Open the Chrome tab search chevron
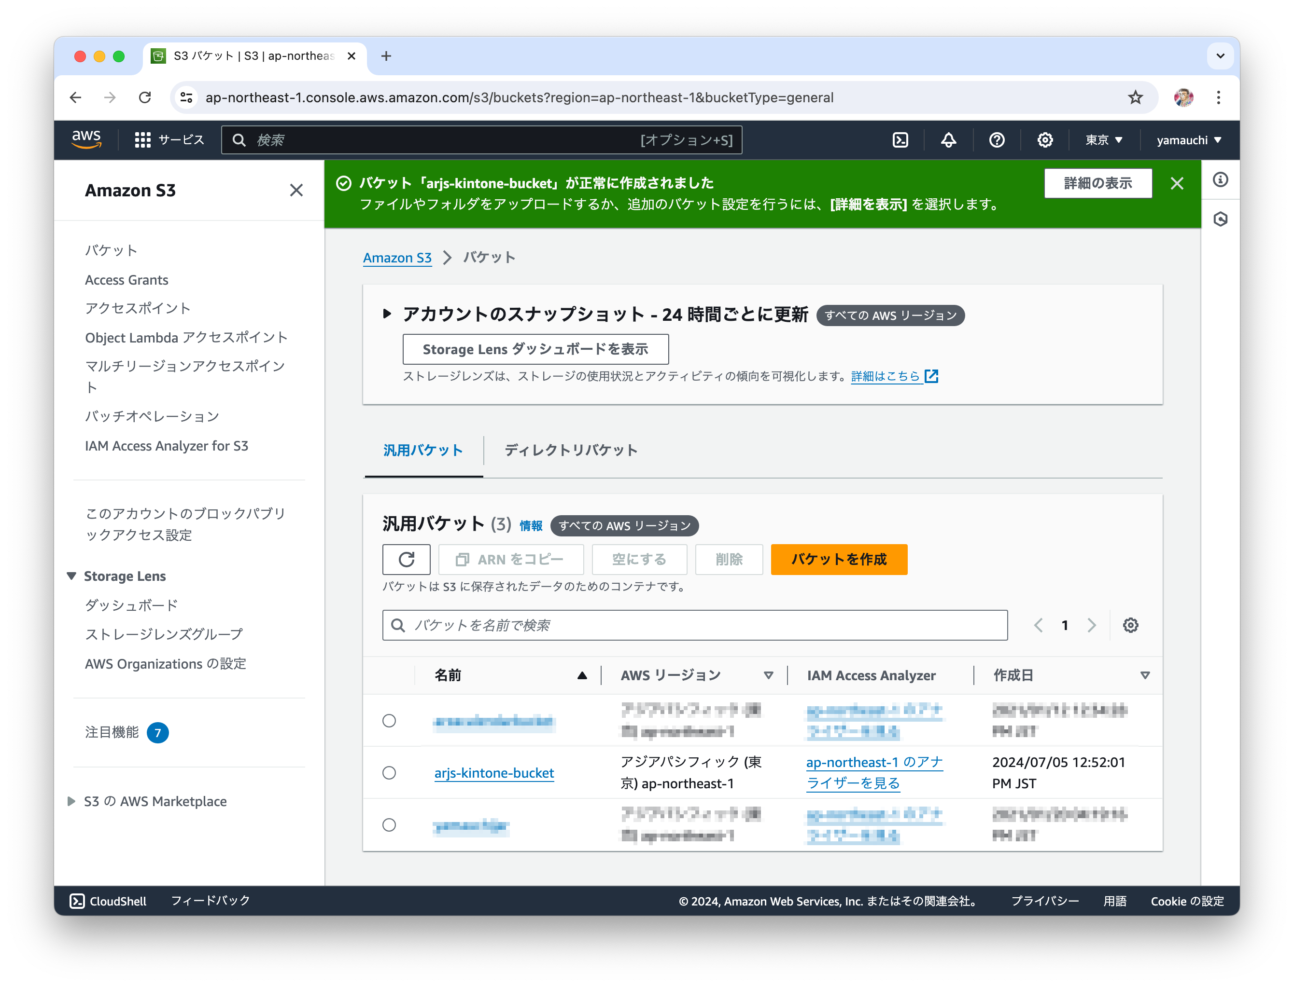 [x=1220, y=56]
